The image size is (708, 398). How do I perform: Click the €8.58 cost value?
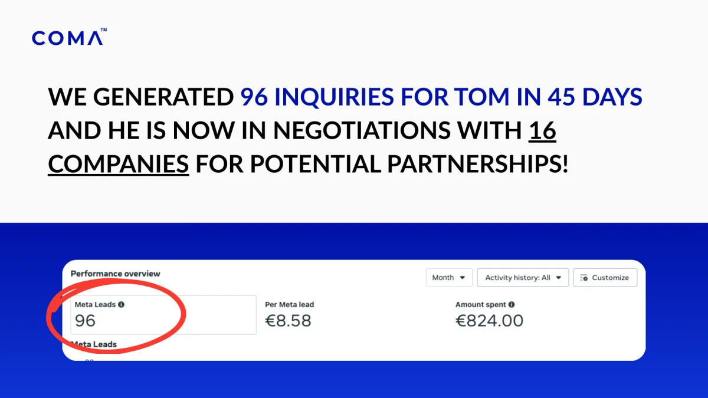pyautogui.click(x=288, y=321)
